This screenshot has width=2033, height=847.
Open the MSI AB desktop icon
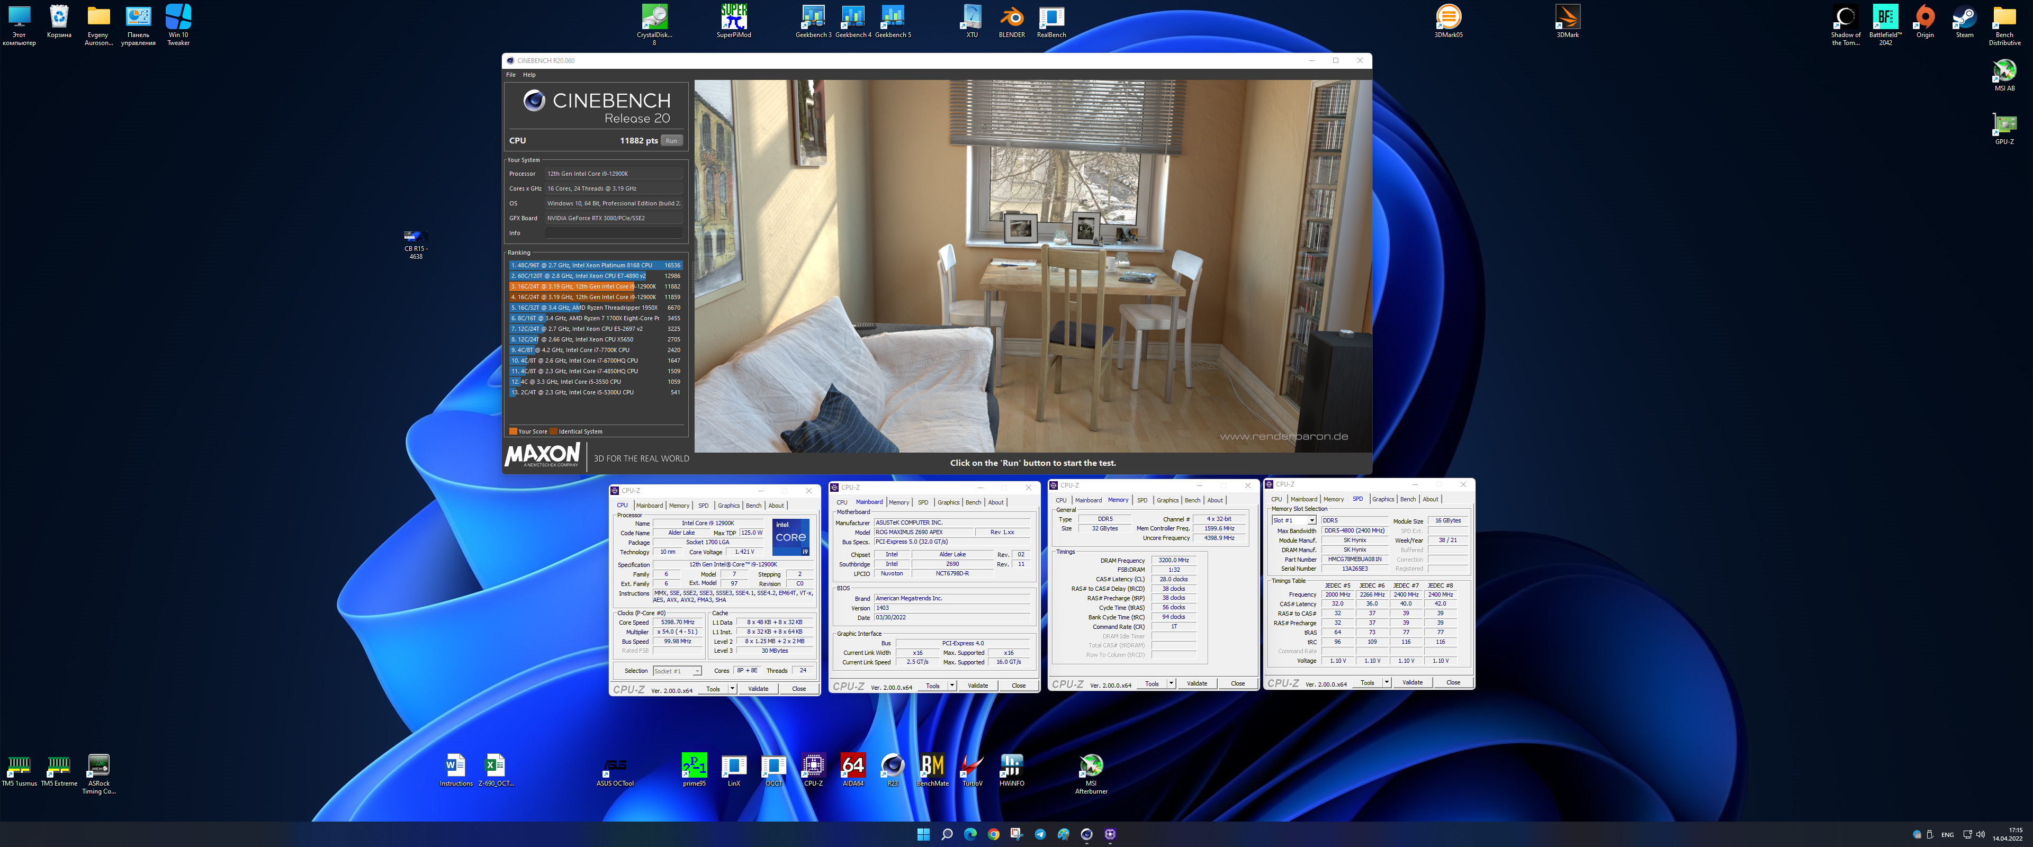(2004, 75)
